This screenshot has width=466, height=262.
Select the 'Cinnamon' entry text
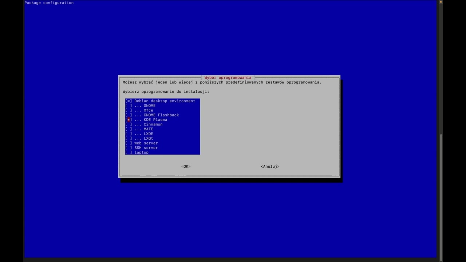tap(153, 124)
